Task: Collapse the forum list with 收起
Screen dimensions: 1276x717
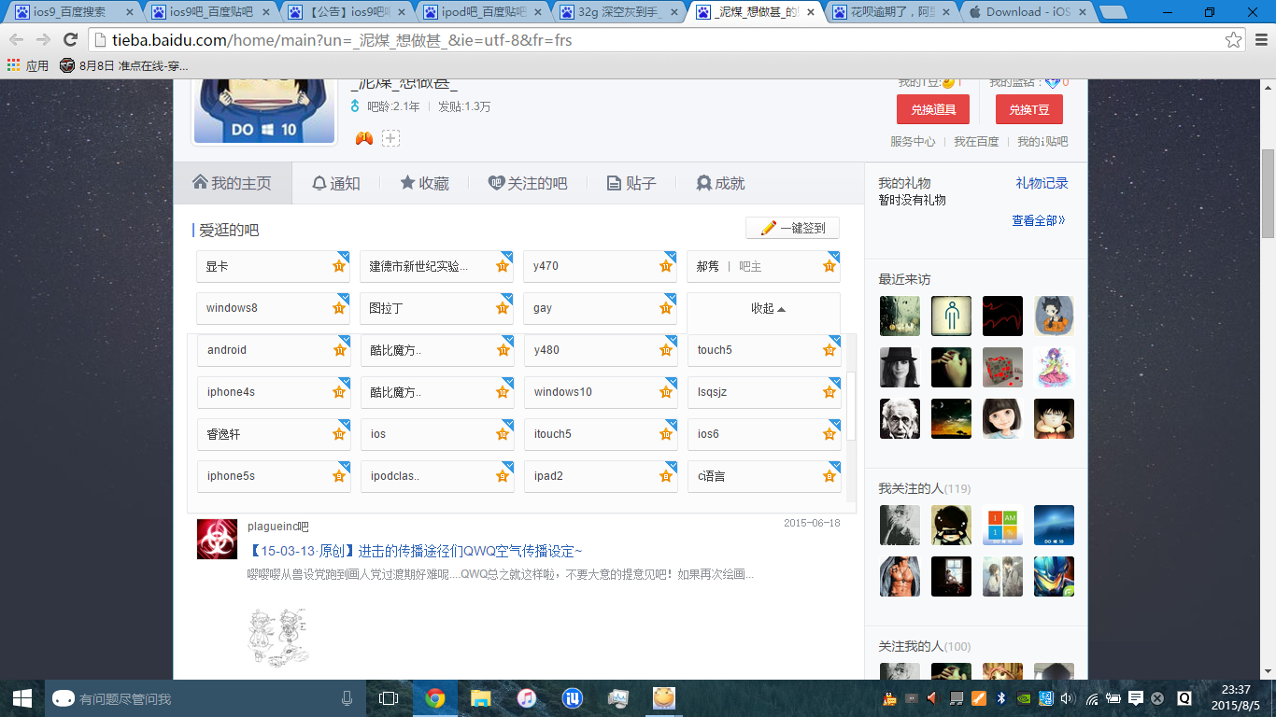Action: point(768,308)
